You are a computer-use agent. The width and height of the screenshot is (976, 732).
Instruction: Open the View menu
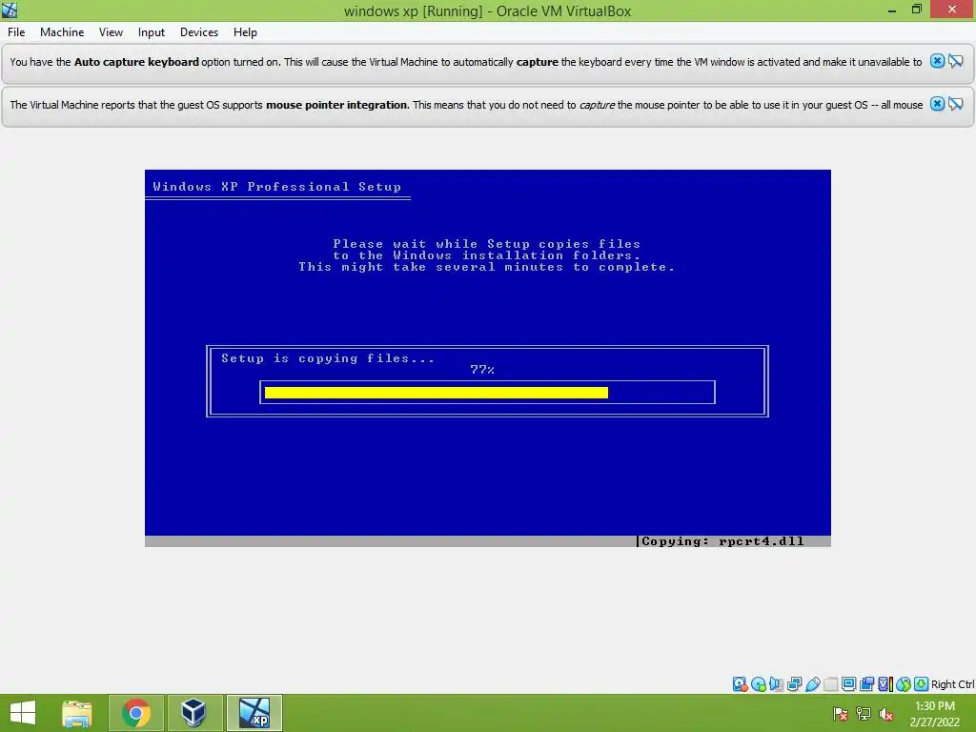coord(111,32)
